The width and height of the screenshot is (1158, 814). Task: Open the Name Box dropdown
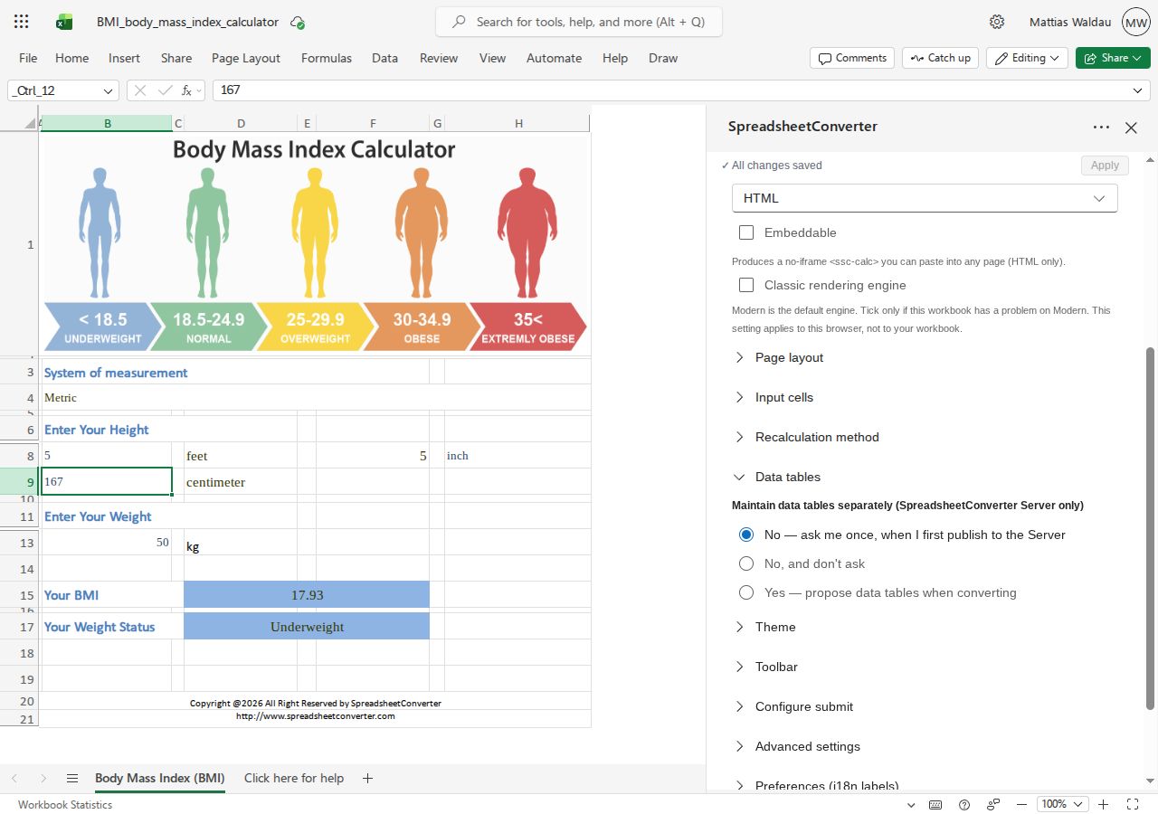click(109, 90)
